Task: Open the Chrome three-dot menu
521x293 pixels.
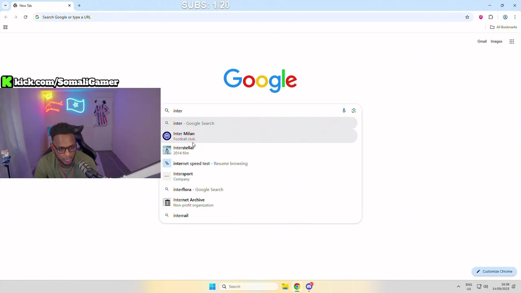Action: (515, 17)
